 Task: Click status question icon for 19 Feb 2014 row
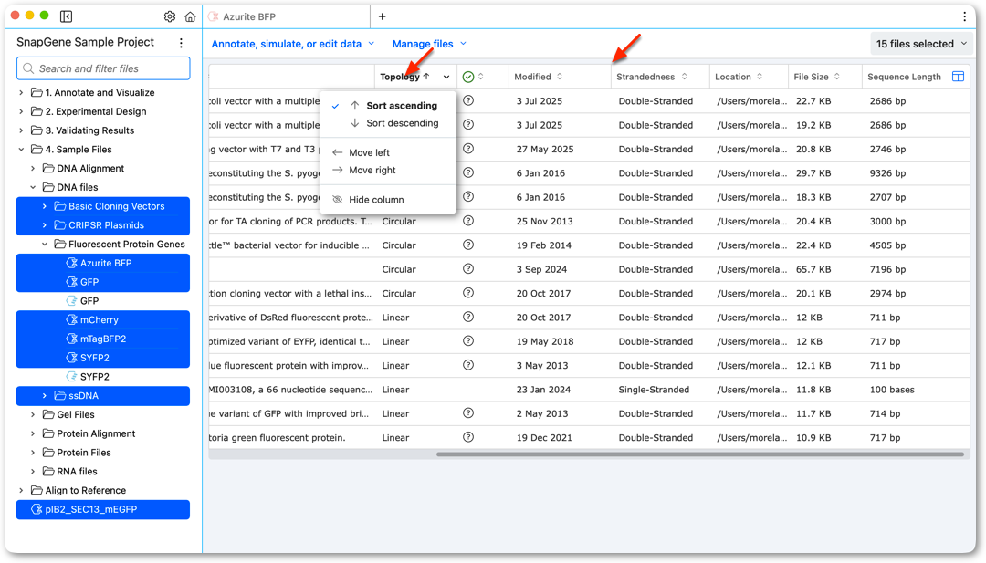467,245
